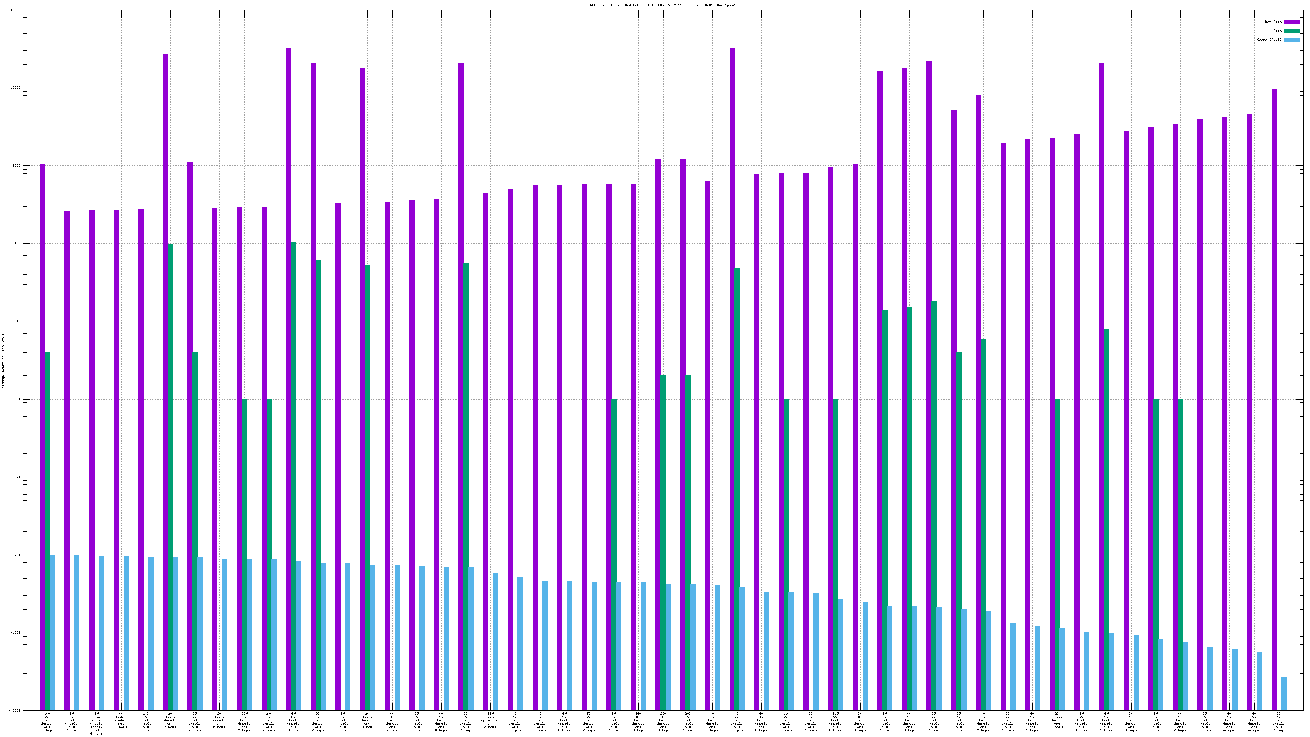Select the 'Score (0..1)' legend label text
Image resolution: width=1310 pixels, height=737 pixels.
[1269, 40]
